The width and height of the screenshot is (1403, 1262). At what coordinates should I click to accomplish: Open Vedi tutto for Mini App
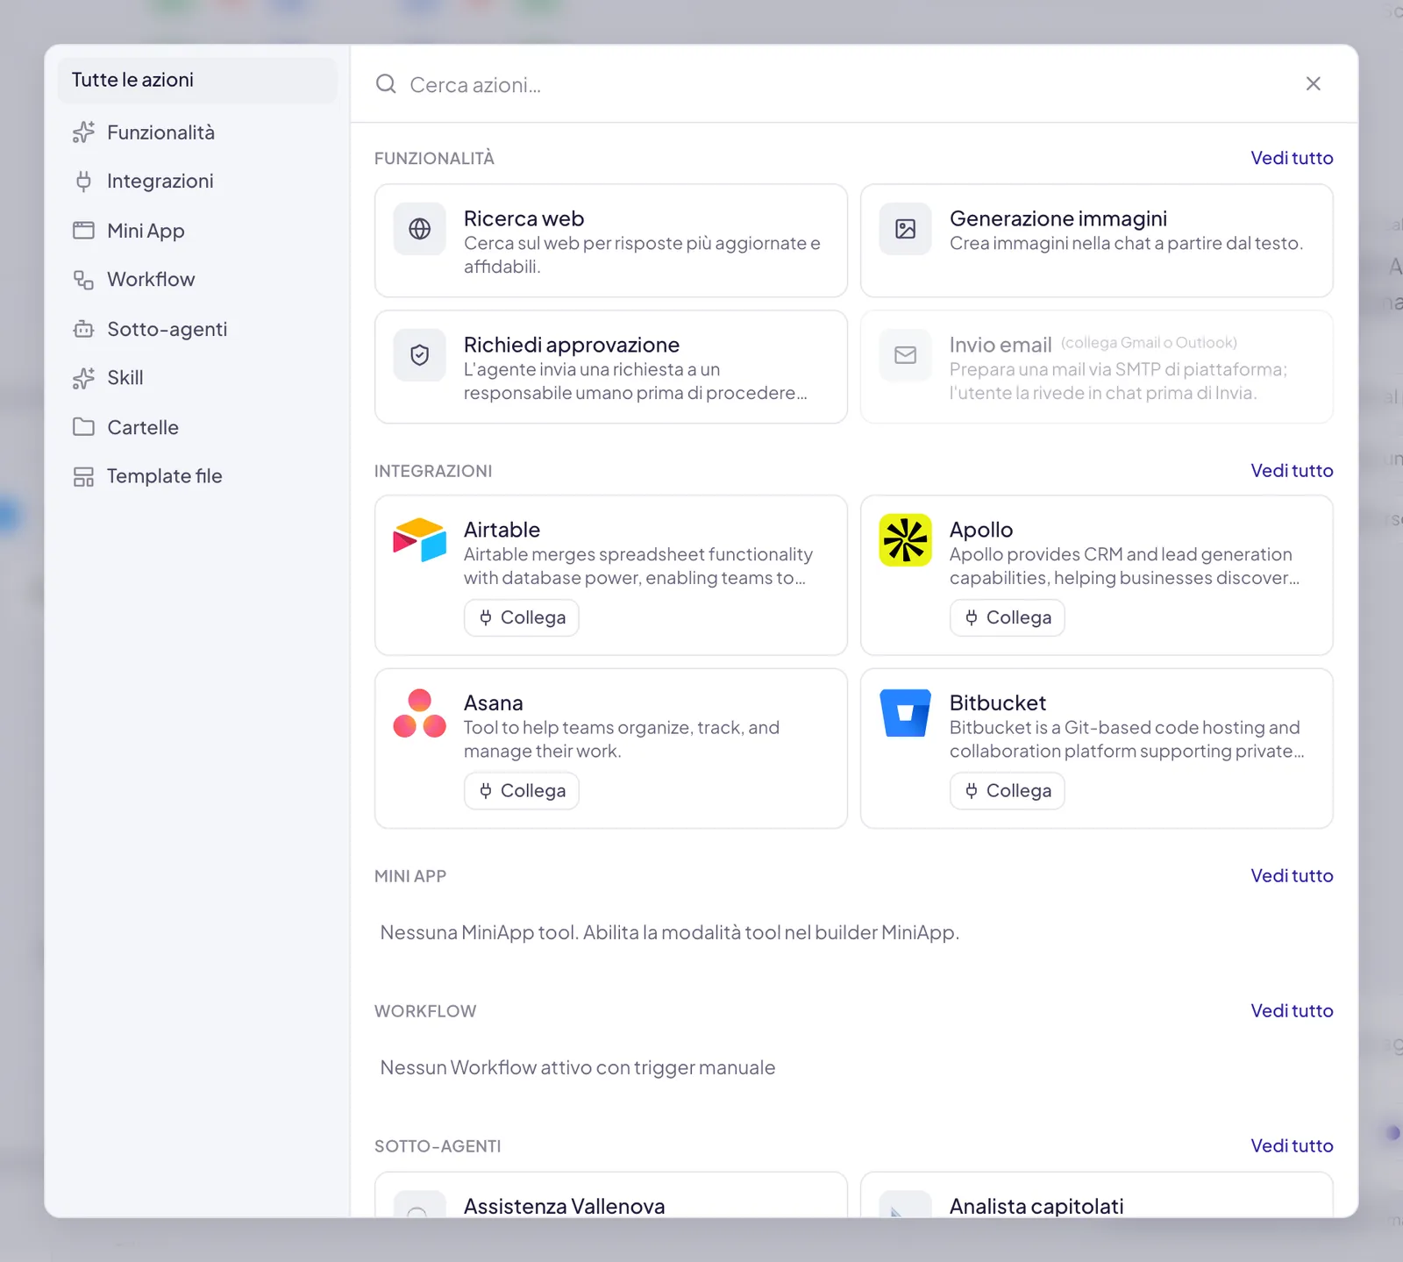(1292, 876)
